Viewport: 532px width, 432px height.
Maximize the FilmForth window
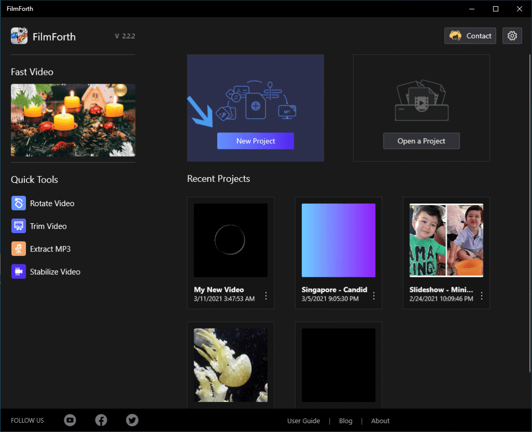pos(495,9)
